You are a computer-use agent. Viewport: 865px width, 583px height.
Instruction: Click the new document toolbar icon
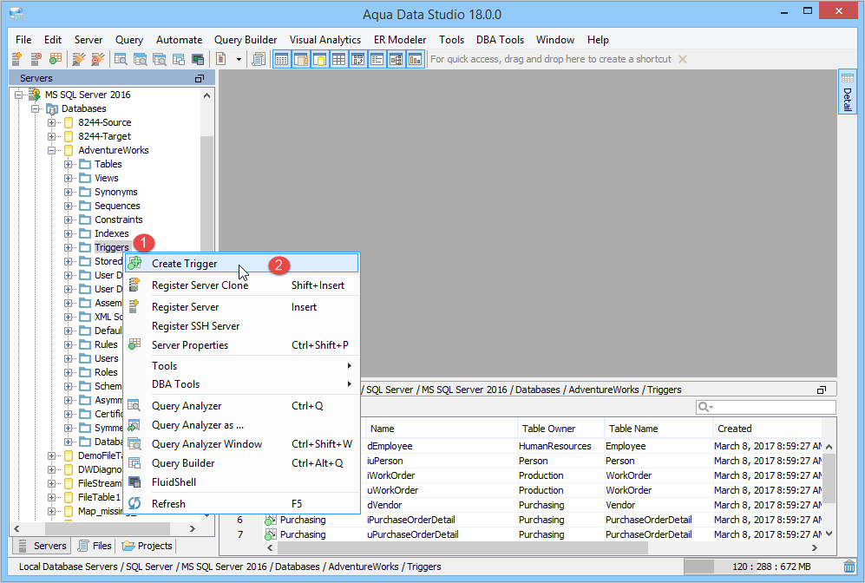pos(221,59)
